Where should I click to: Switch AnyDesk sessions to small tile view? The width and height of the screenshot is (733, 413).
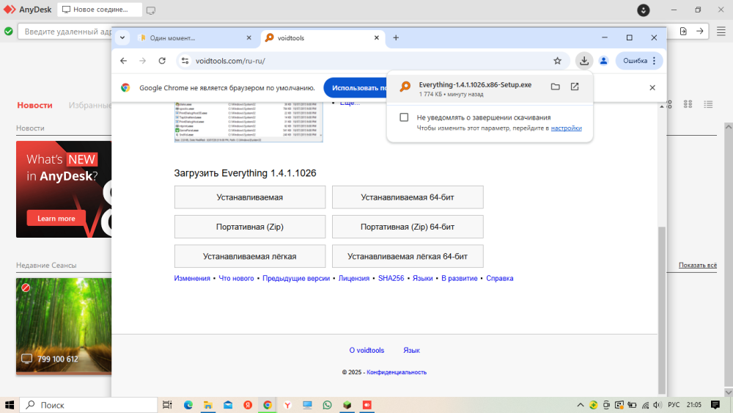pyautogui.click(x=688, y=104)
